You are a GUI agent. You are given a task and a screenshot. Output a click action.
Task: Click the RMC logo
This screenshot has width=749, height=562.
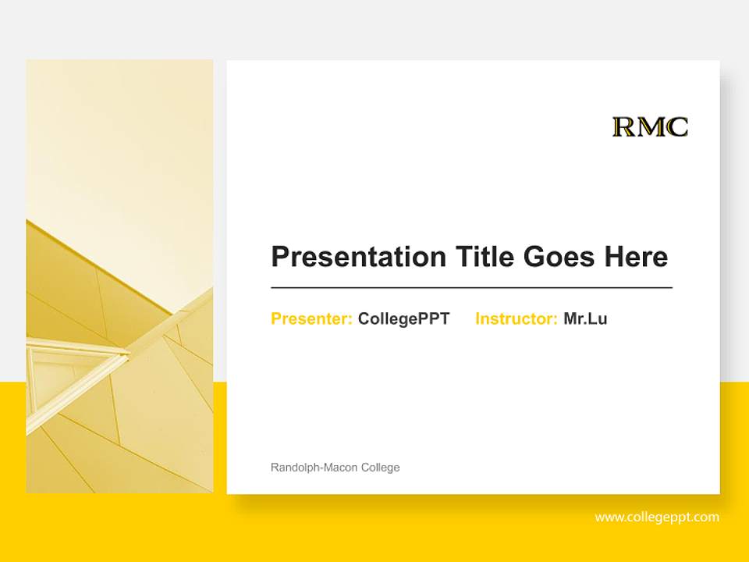click(x=650, y=126)
